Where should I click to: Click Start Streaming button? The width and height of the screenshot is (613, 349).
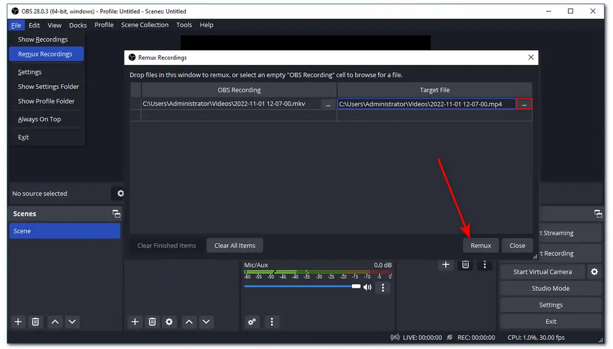(x=570, y=233)
